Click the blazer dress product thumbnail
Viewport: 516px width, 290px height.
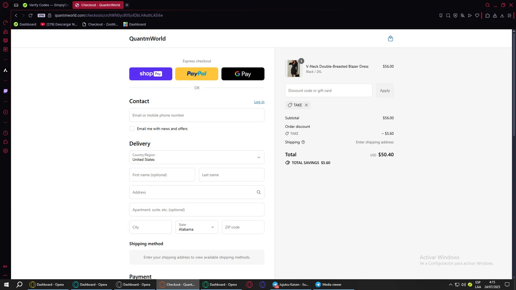click(x=293, y=68)
